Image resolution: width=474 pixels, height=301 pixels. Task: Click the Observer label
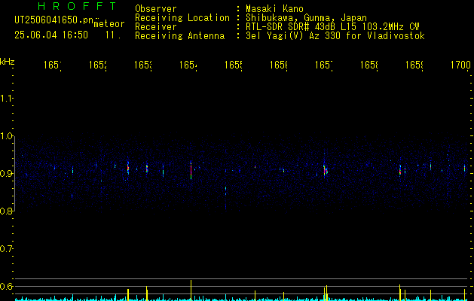[x=156, y=8]
